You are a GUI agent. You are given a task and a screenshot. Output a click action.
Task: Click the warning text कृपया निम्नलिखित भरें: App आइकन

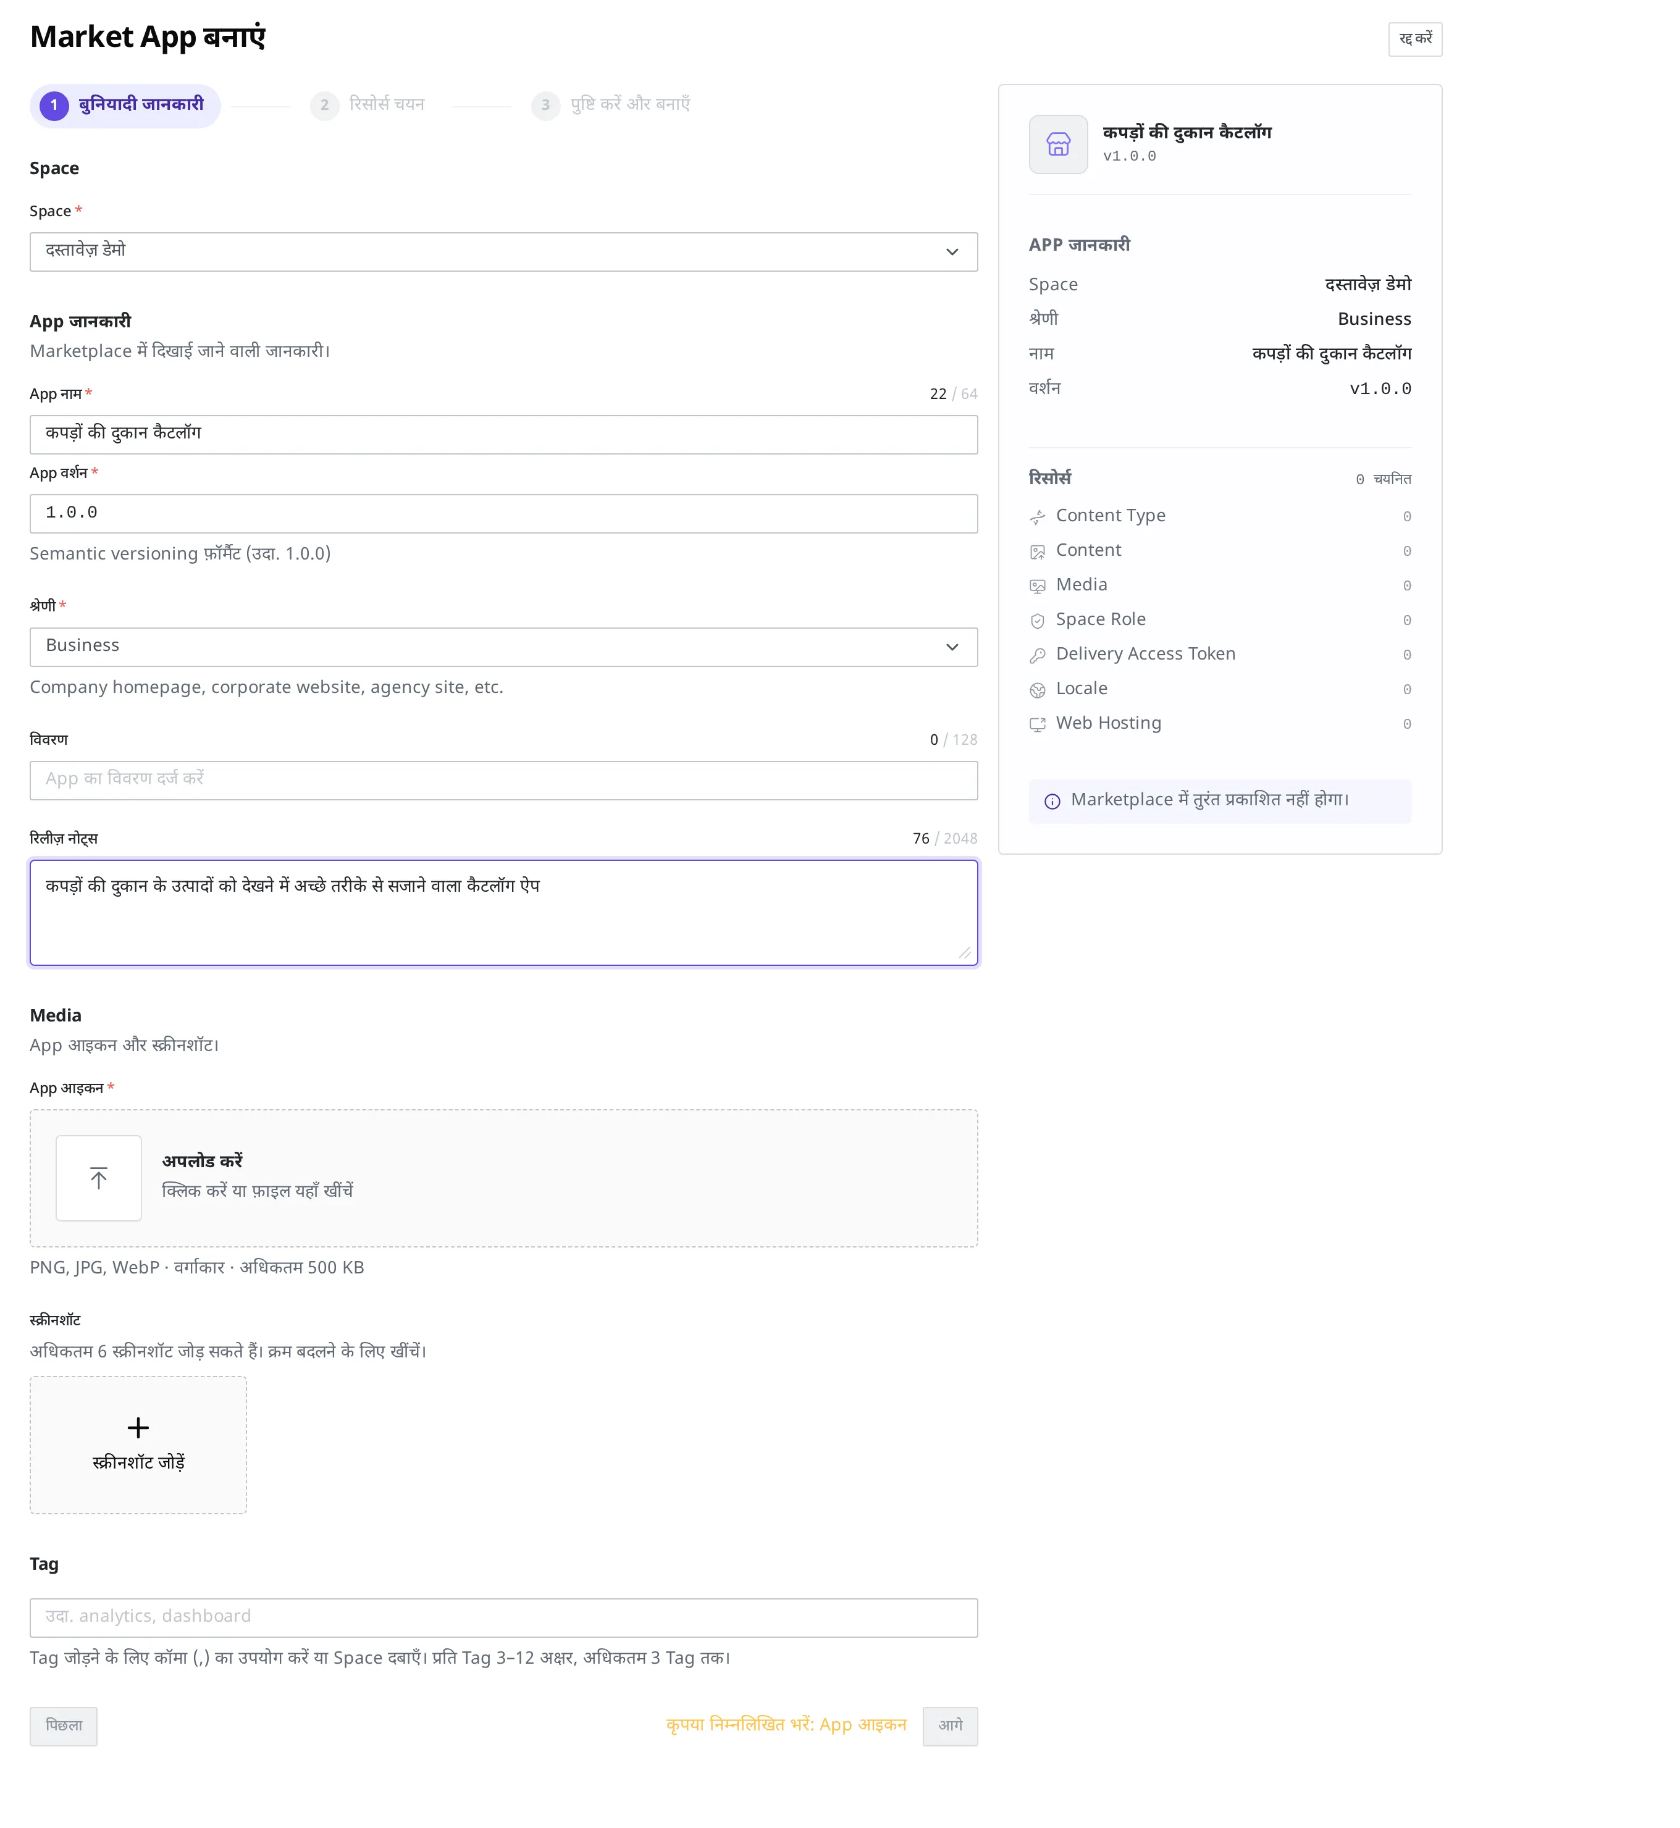point(786,1724)
